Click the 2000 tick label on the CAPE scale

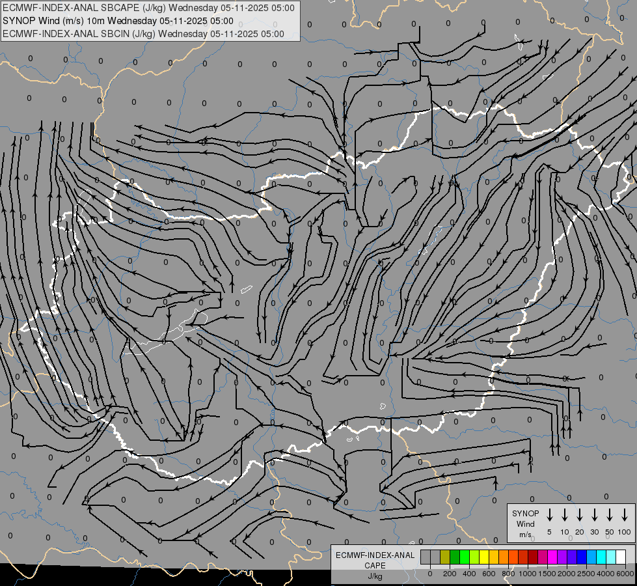tap(567, 574)
